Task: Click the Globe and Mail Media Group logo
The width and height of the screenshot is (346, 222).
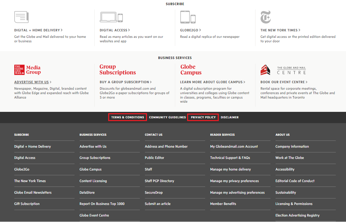Action: point(28,70)
